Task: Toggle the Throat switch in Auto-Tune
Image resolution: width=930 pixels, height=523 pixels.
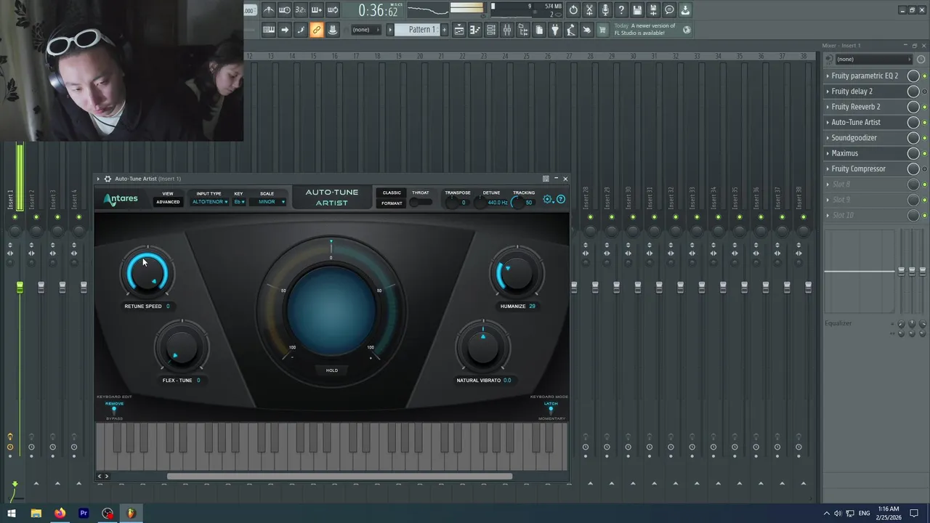Action: [x=421, y=203]
